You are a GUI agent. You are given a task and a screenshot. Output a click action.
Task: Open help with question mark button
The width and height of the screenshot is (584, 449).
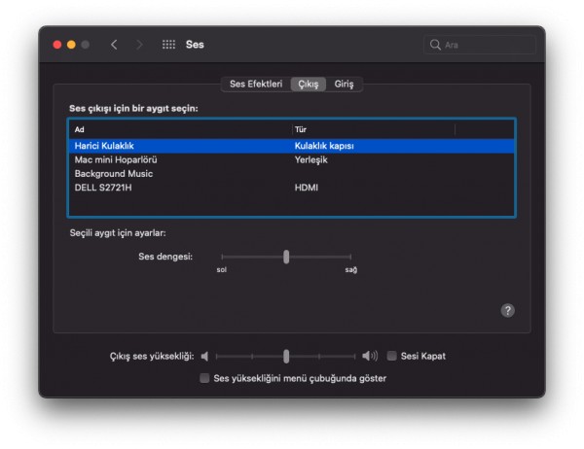click(507, 310)
